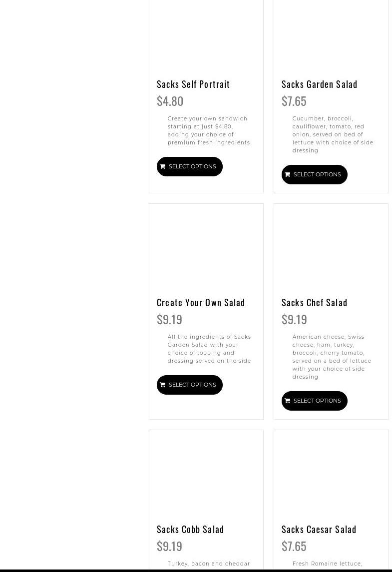Go to Create Your Own Salad title

pyautogui.click(x=201, y=302)
